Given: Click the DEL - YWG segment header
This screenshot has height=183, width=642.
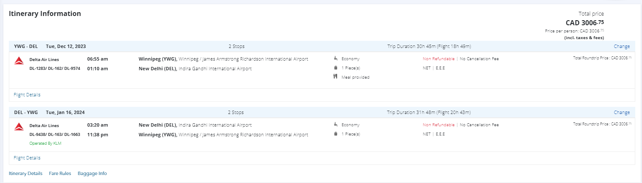Looking at the screenshot, I should click(x=26, y=112).
